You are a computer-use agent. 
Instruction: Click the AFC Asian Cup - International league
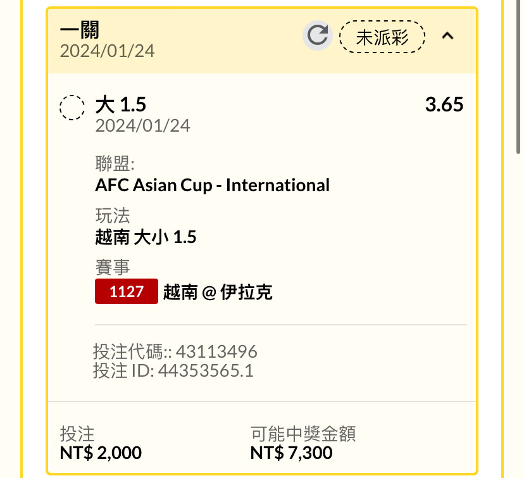[x=212, y=185]
